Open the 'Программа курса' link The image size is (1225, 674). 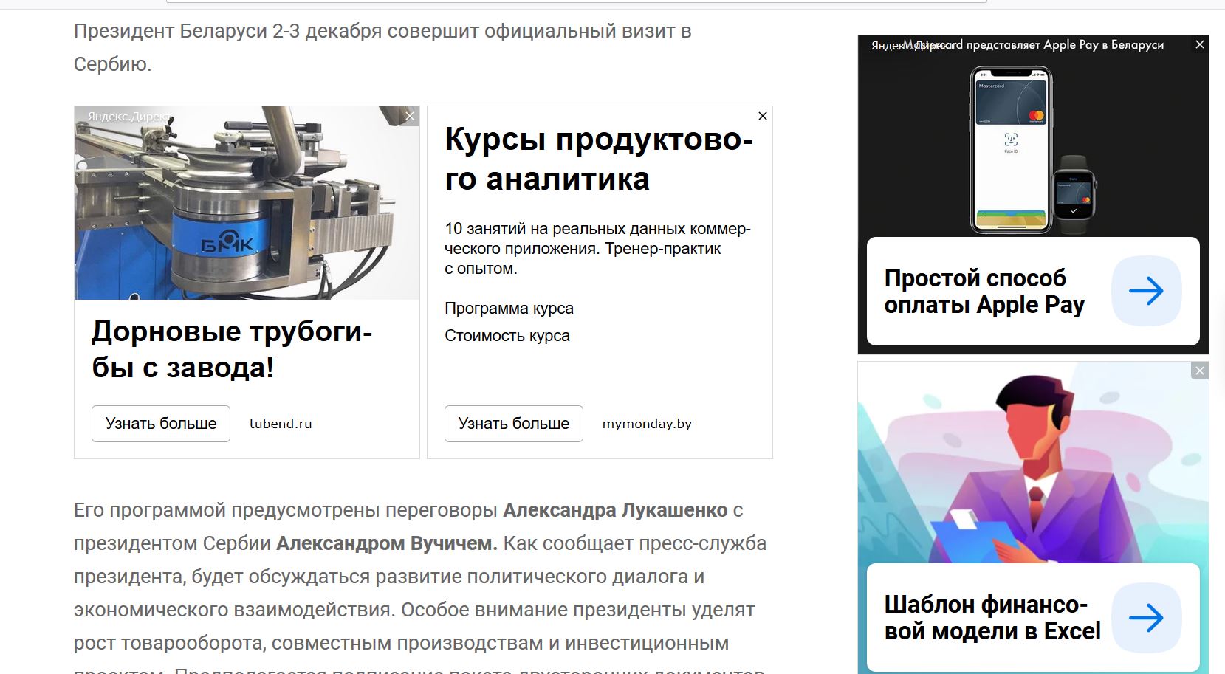[x=509, y=309]
